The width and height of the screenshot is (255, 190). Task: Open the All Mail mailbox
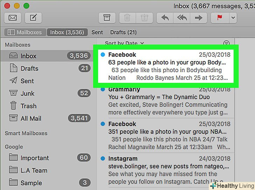tap(47, 118)
